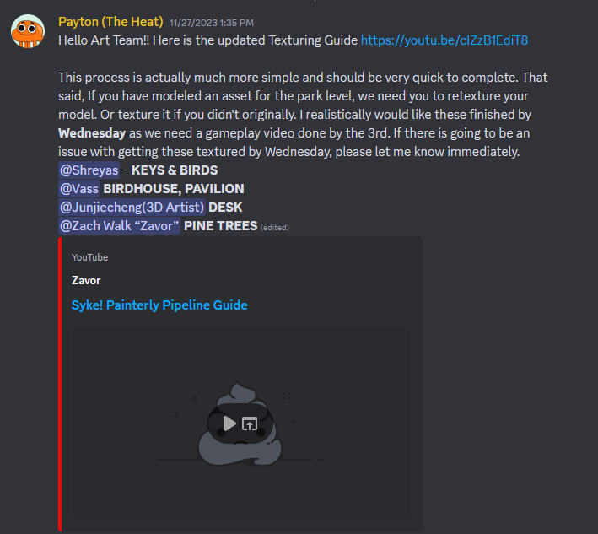Click the (edited) message tag
598x534 pixels.
[x=275, y=228]
